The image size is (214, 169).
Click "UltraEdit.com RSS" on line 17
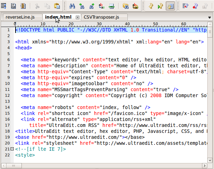pyautogui.click(x=73, y=125)
